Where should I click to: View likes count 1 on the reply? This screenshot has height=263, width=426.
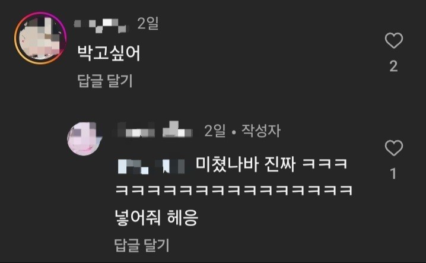click(393, 173)
